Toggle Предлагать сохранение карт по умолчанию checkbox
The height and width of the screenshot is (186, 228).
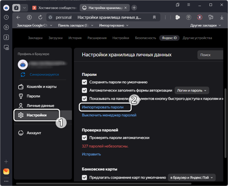(x=84, y=178)
